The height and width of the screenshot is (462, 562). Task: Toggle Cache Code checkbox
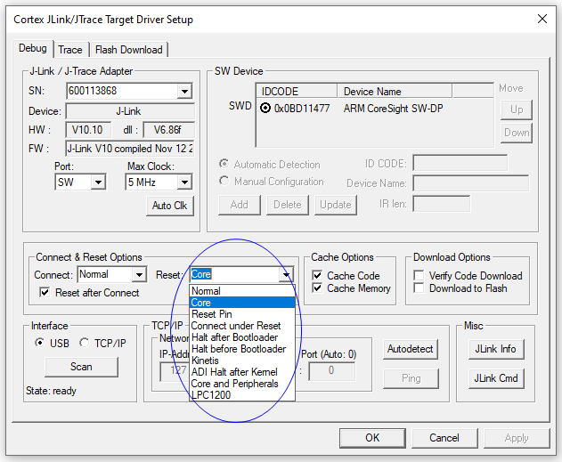pyautogui.click(x=317, y=275)
